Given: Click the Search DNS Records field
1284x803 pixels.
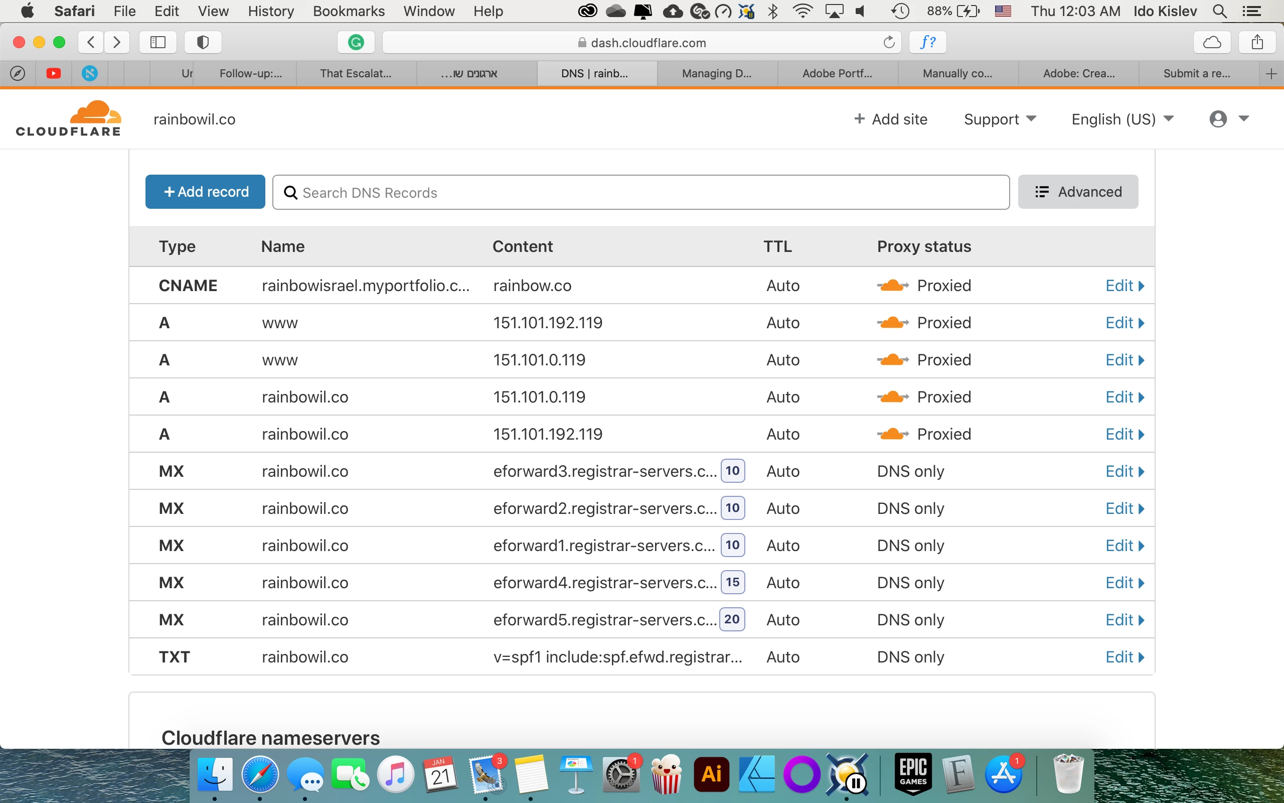Looking at the screenshot, I should (640, 192).
